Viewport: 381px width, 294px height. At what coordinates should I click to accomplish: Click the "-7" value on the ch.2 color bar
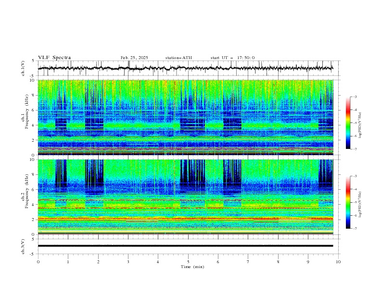[x=355, y=229]
